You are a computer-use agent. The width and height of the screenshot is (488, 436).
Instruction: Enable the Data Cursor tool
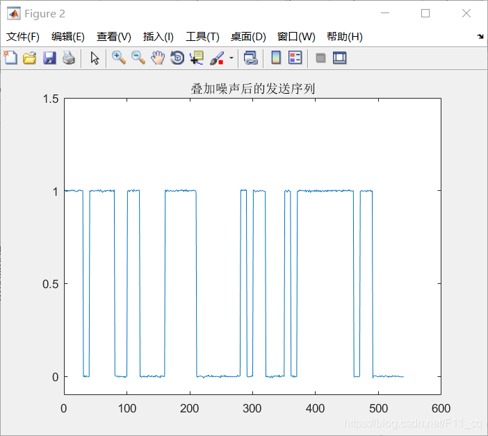point(197,58)
